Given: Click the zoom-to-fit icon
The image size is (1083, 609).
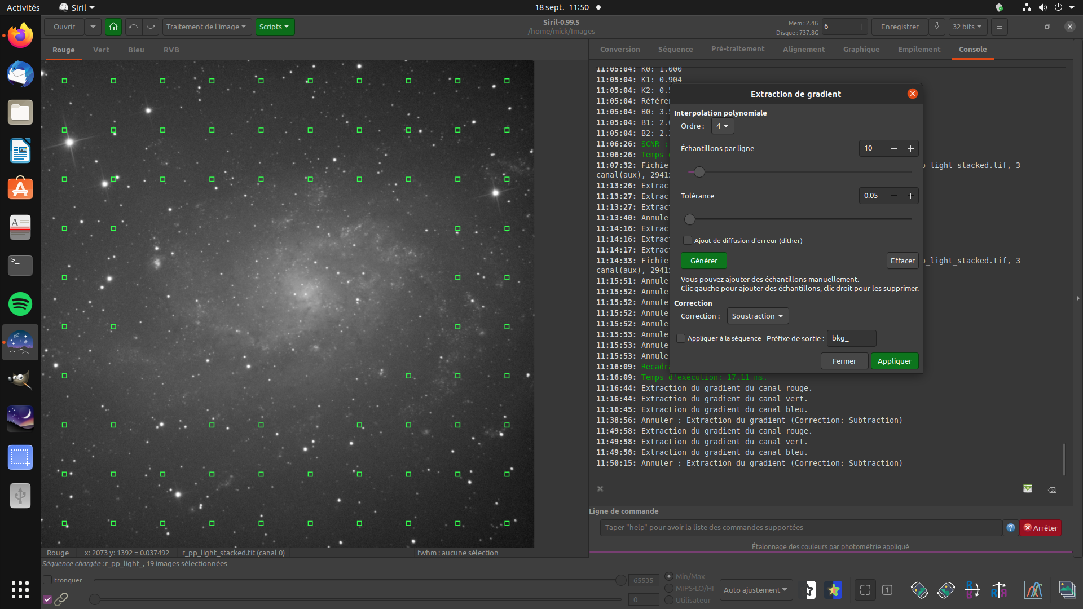Looking at the screenshot, I should [x=865, y=590].
